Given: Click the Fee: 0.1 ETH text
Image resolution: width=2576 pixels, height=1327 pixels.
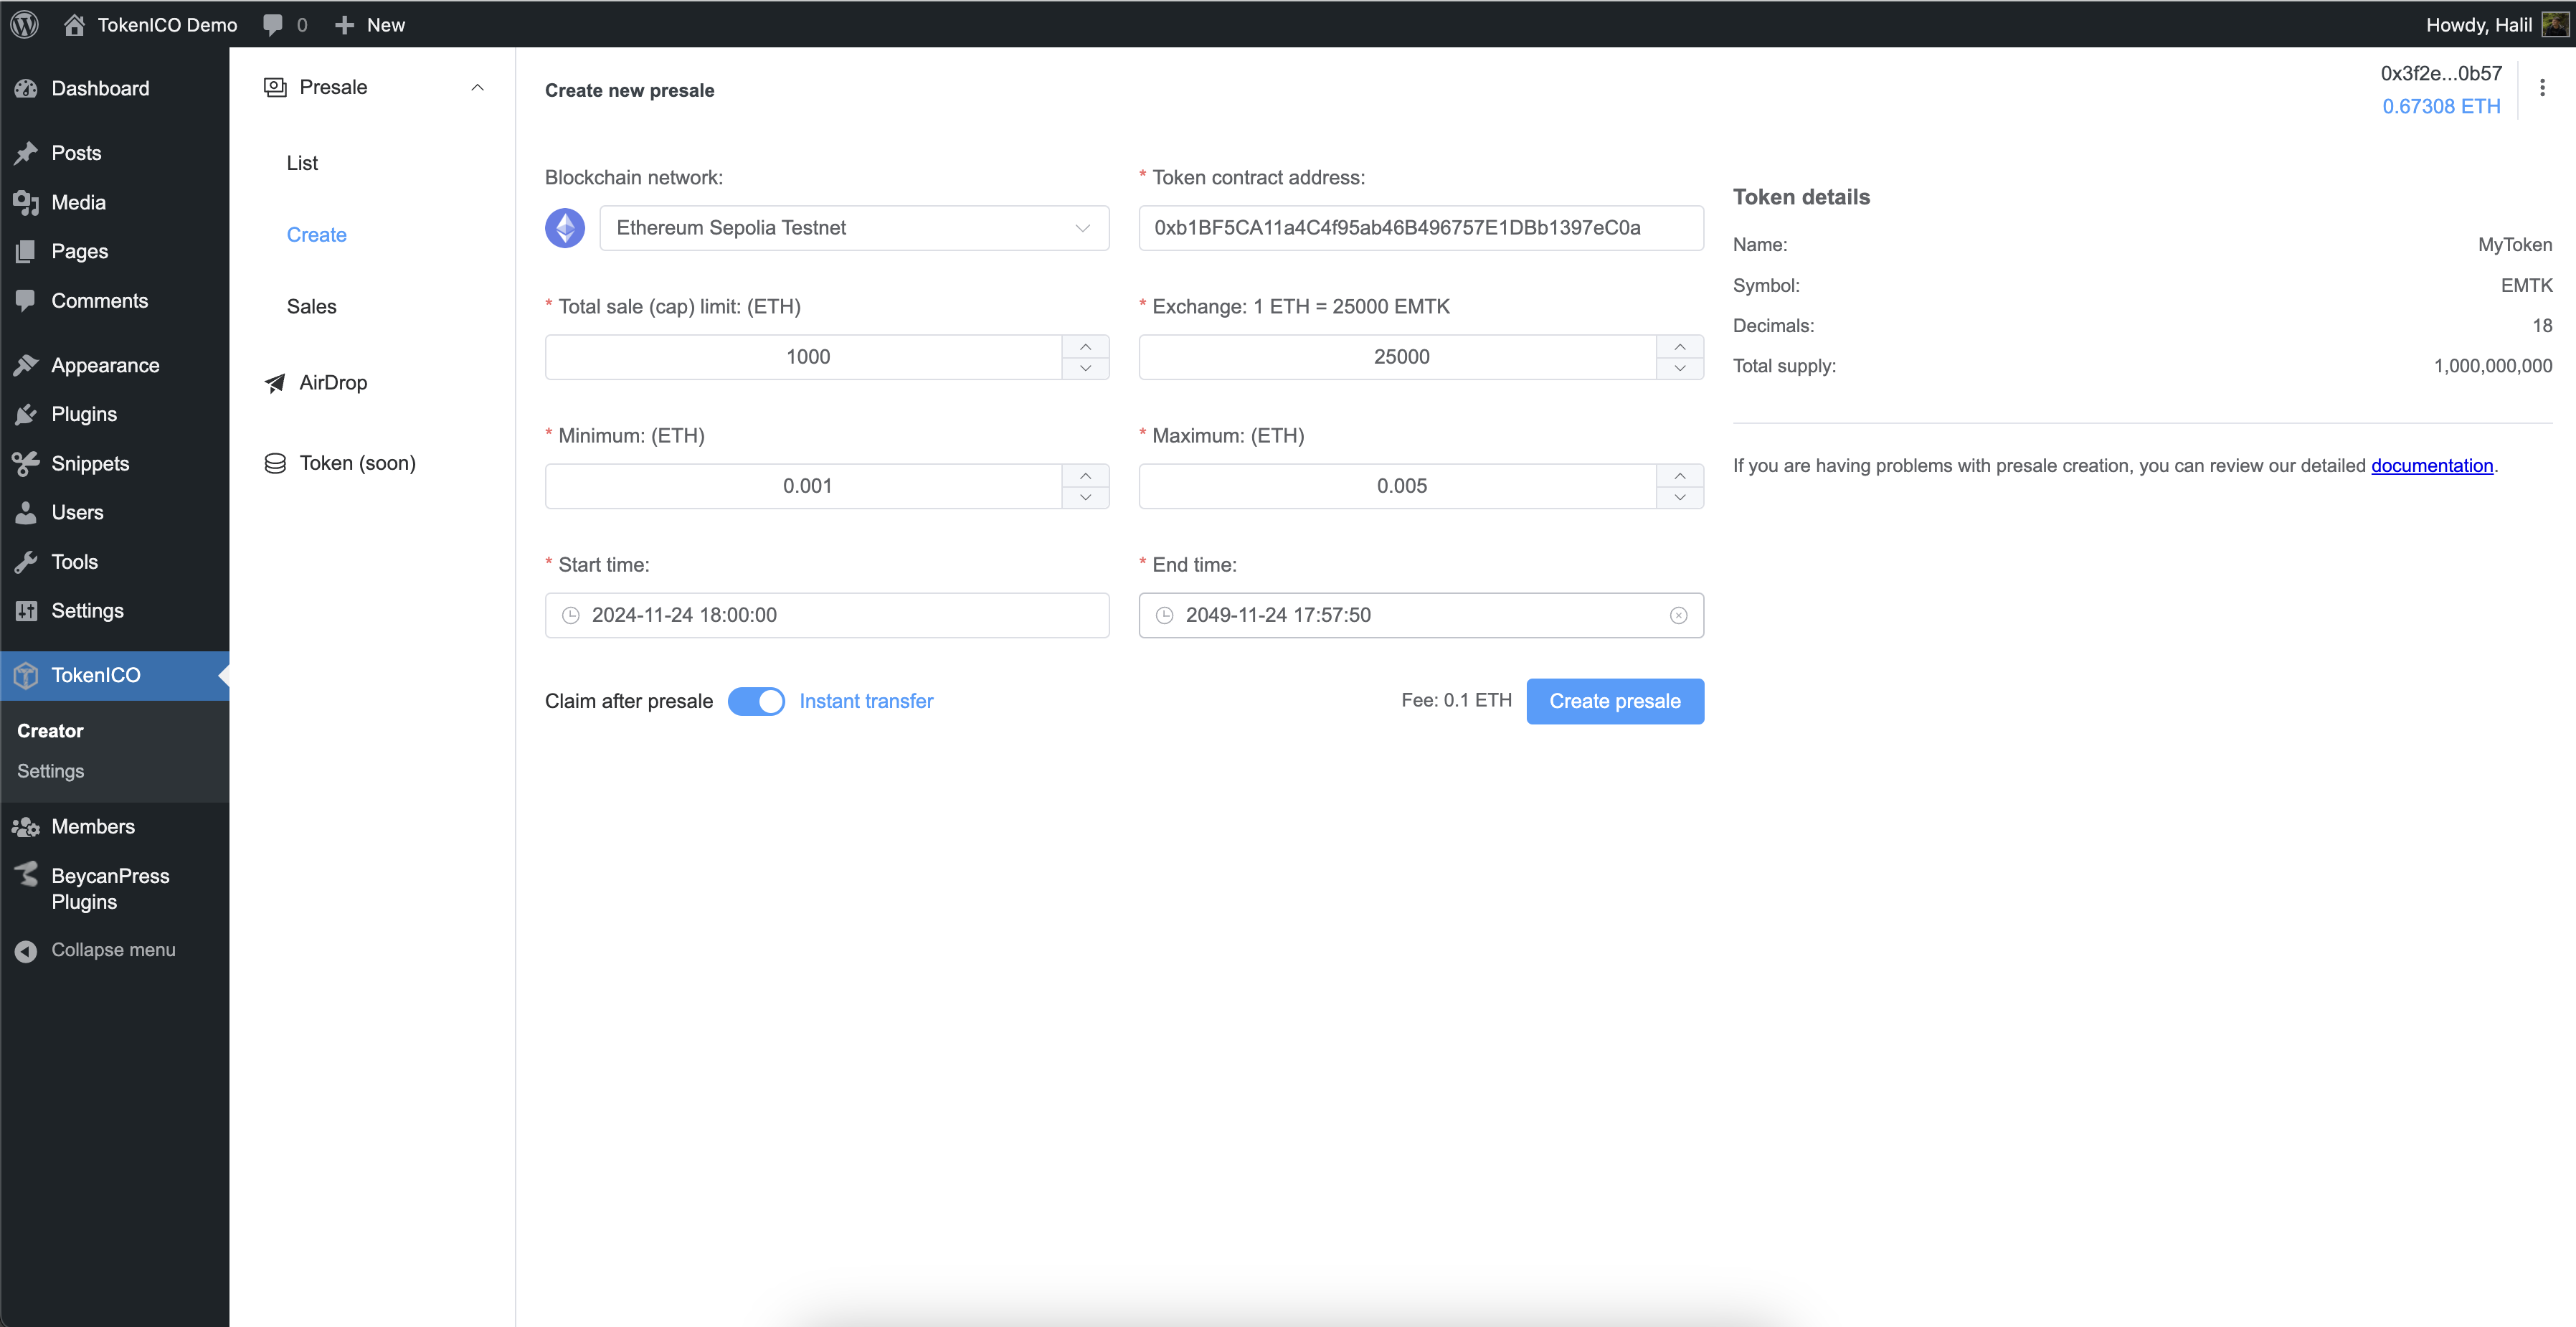Looking at the screenshot, I should coord(1456,700).
